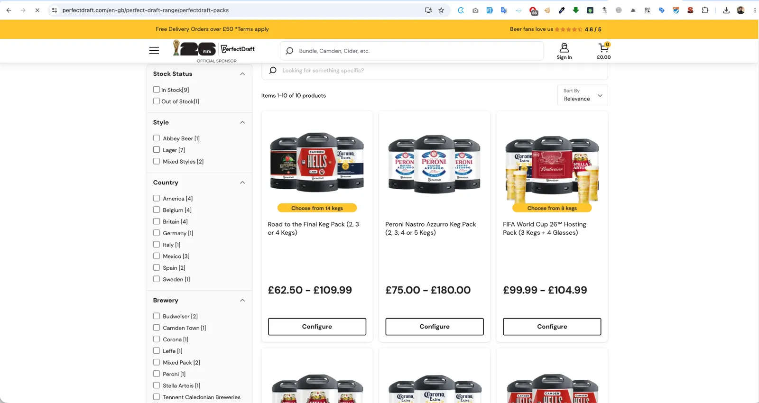The width and height of the screenshot is (759, 403).
Task: Open the Peroni kegs product image
Action: (x=435, y=164)
